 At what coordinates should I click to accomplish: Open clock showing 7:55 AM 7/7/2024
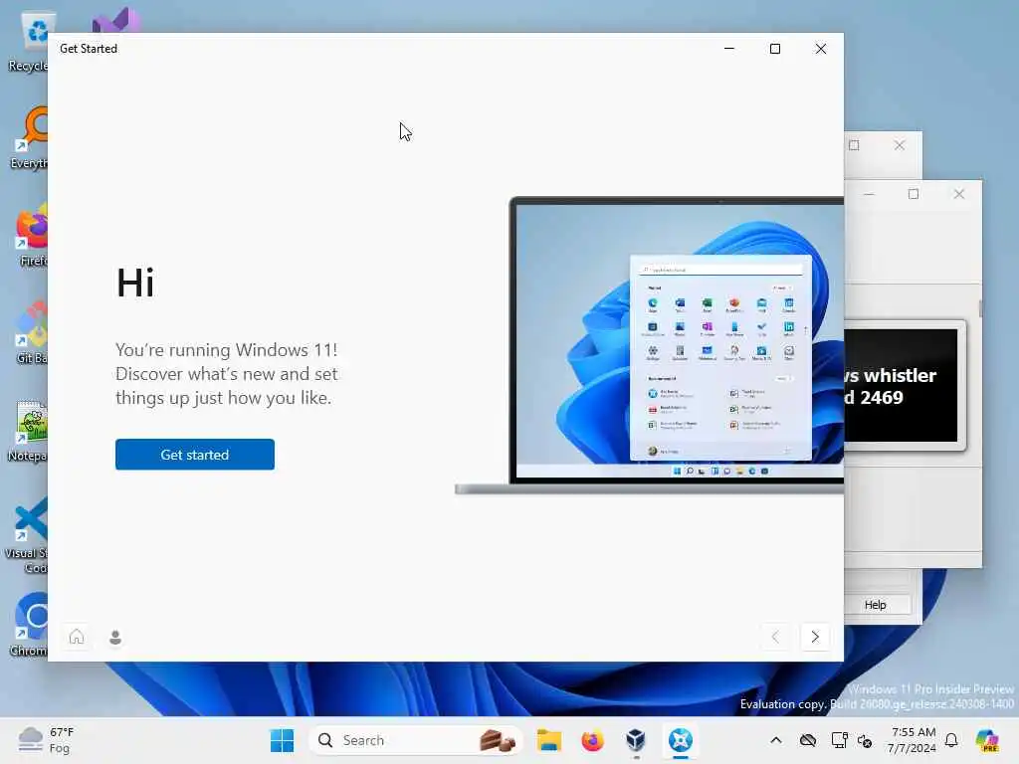tap(913, 740)
